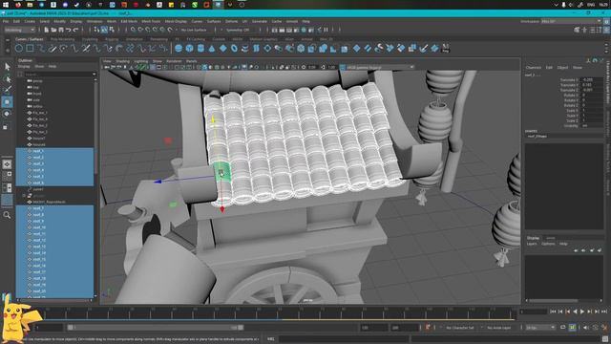This screenshot has width=611, height=344.
Task: Open the Layers menu in layer editor
Action: (532, 244)
